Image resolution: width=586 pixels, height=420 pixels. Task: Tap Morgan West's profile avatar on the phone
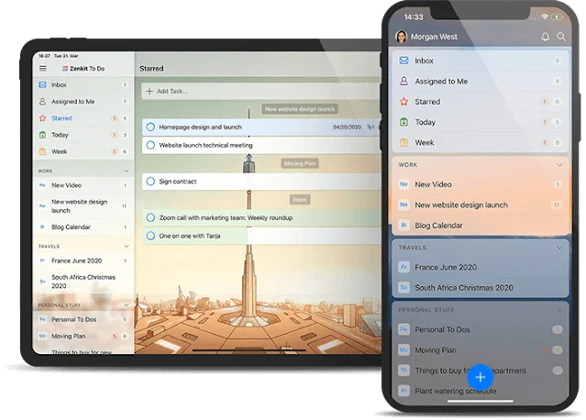point(401,37)
